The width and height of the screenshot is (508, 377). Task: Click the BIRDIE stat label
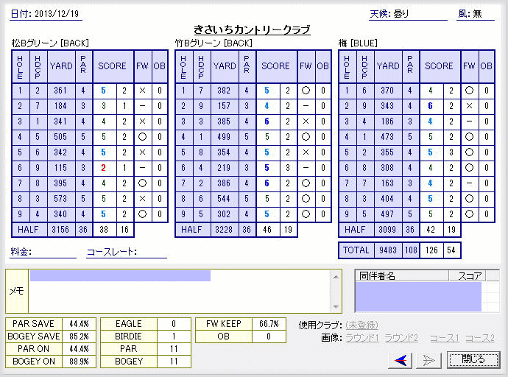(x=129, y=337)
